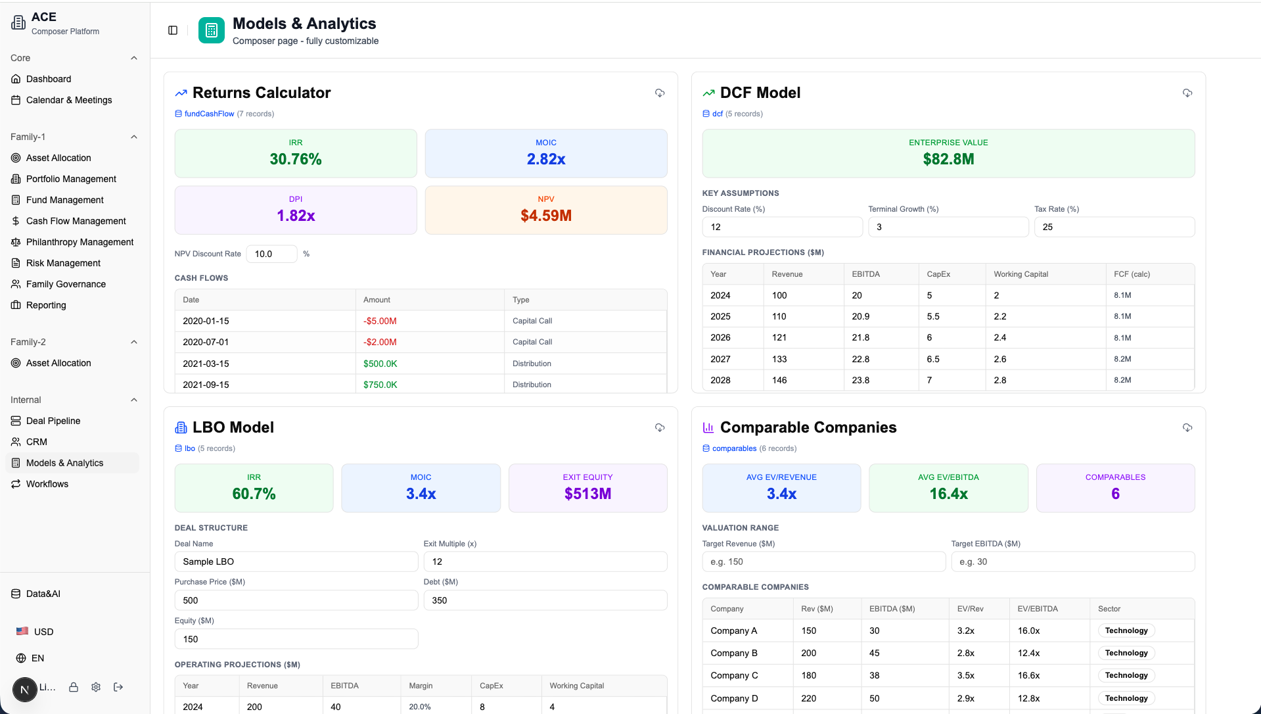Screen dimensions: 1261x714
Task: Click the user avatar N
Action: pyautogui.click(x=24, y=689)
